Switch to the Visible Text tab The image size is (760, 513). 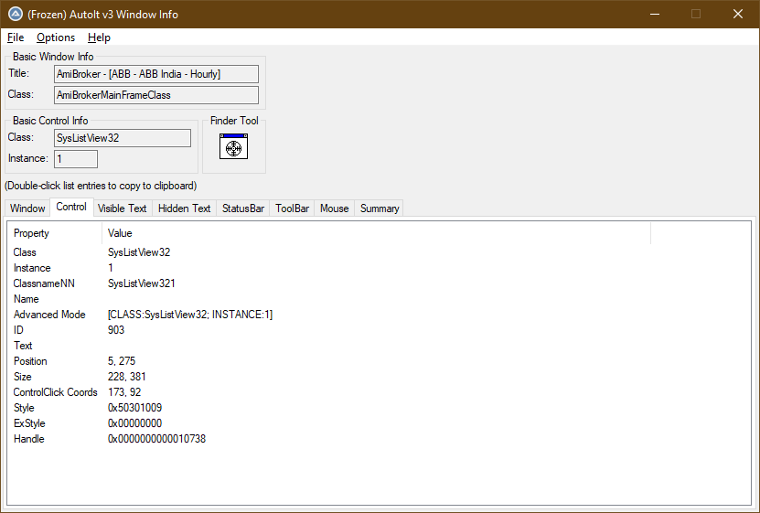[123, 208]
